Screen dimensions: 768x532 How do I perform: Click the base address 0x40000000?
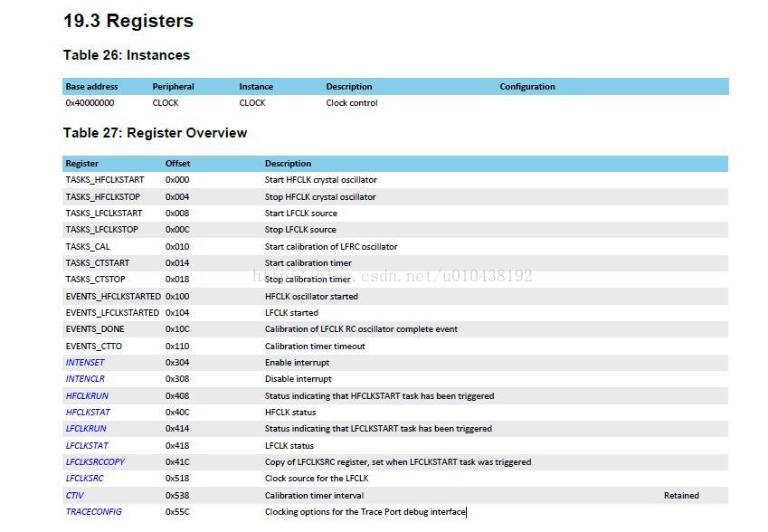point(90,103)
